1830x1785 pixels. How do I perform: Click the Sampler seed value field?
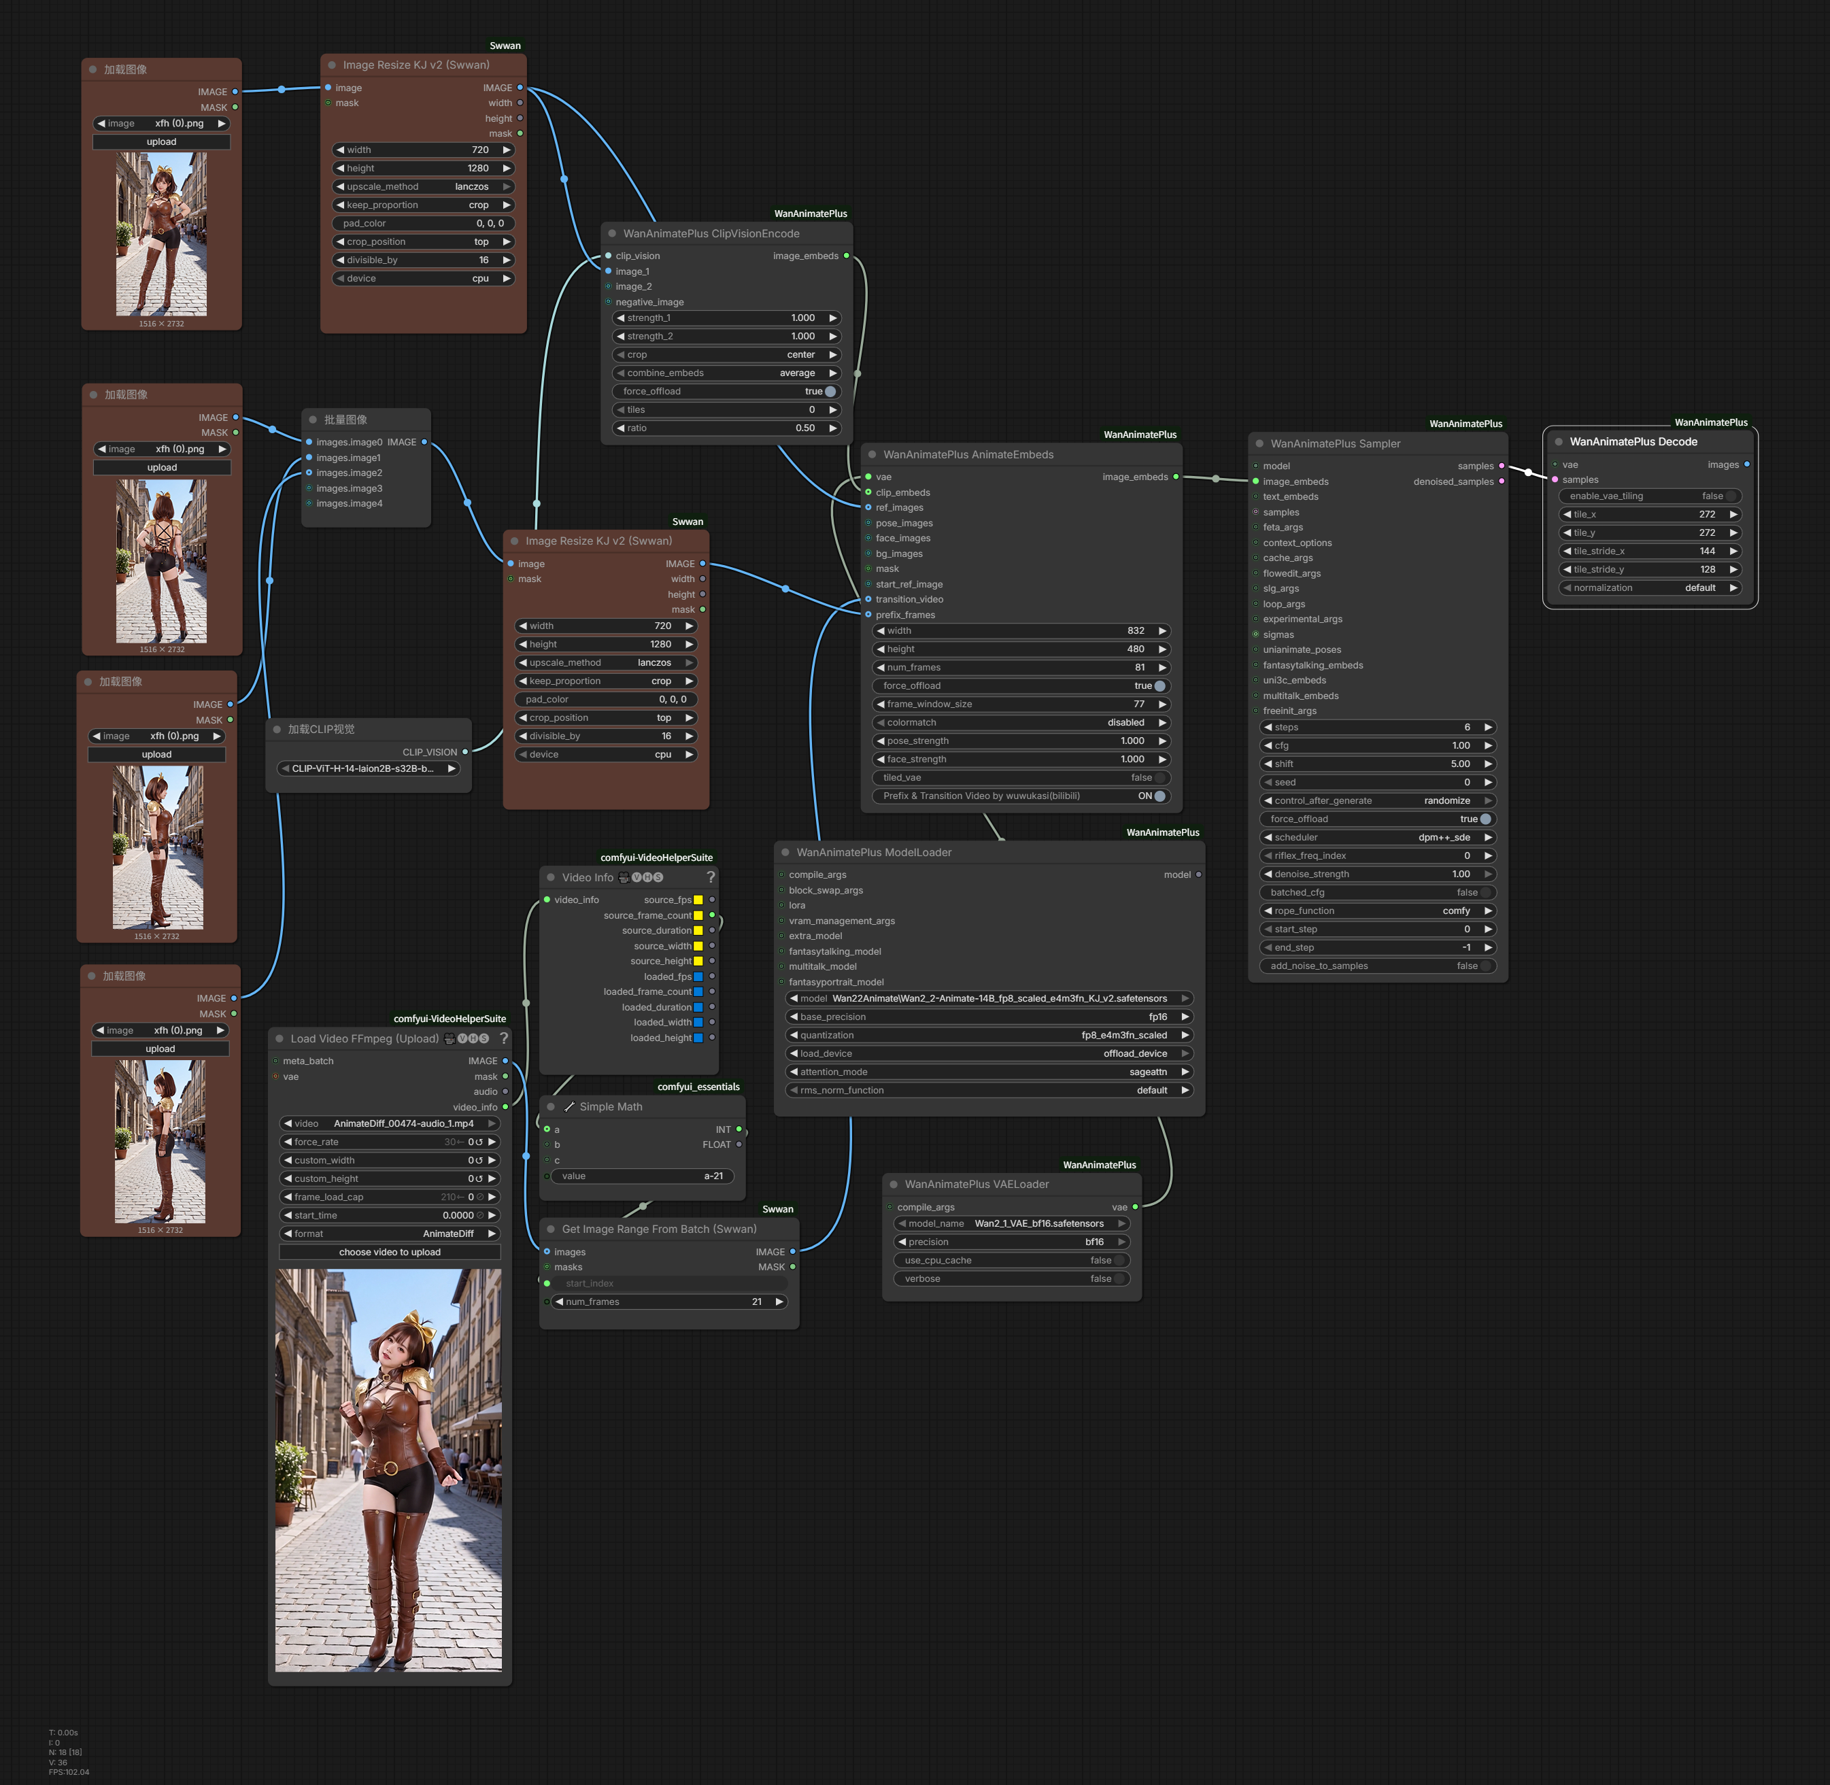pyautogui.click(x=1378, y=783)
